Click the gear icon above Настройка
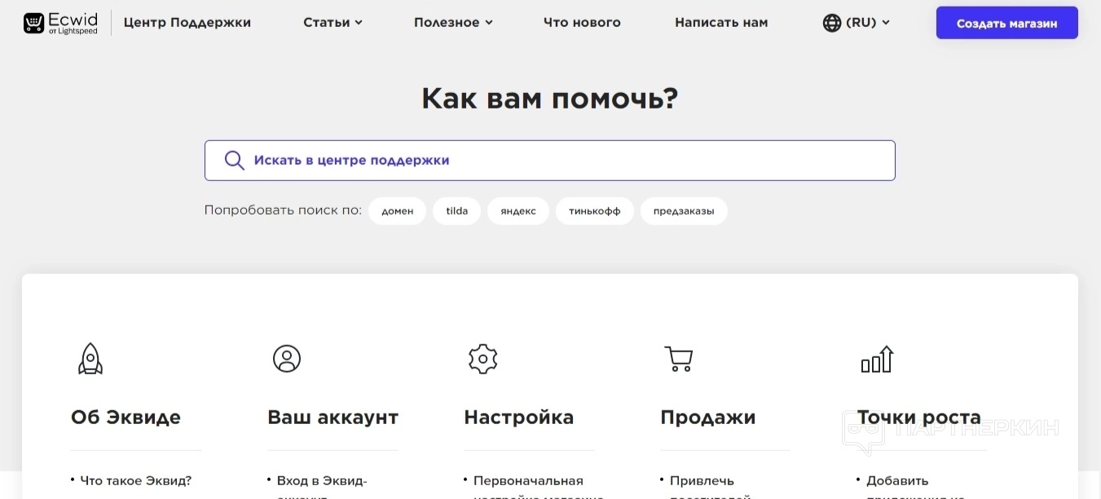The image size is (1101, 499). (x=483, y=358)
